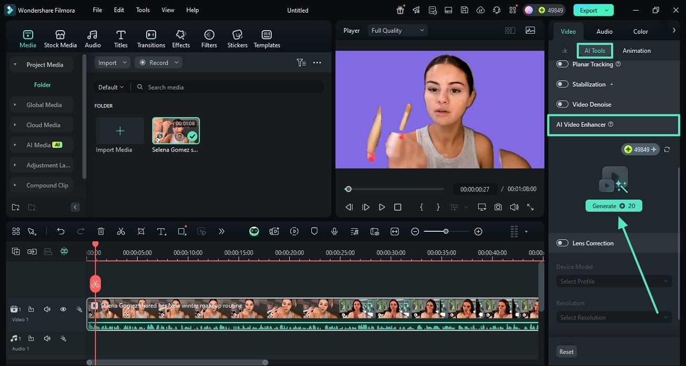
Task: Toggle the Stabilization switch
Action: pos(563,84)
